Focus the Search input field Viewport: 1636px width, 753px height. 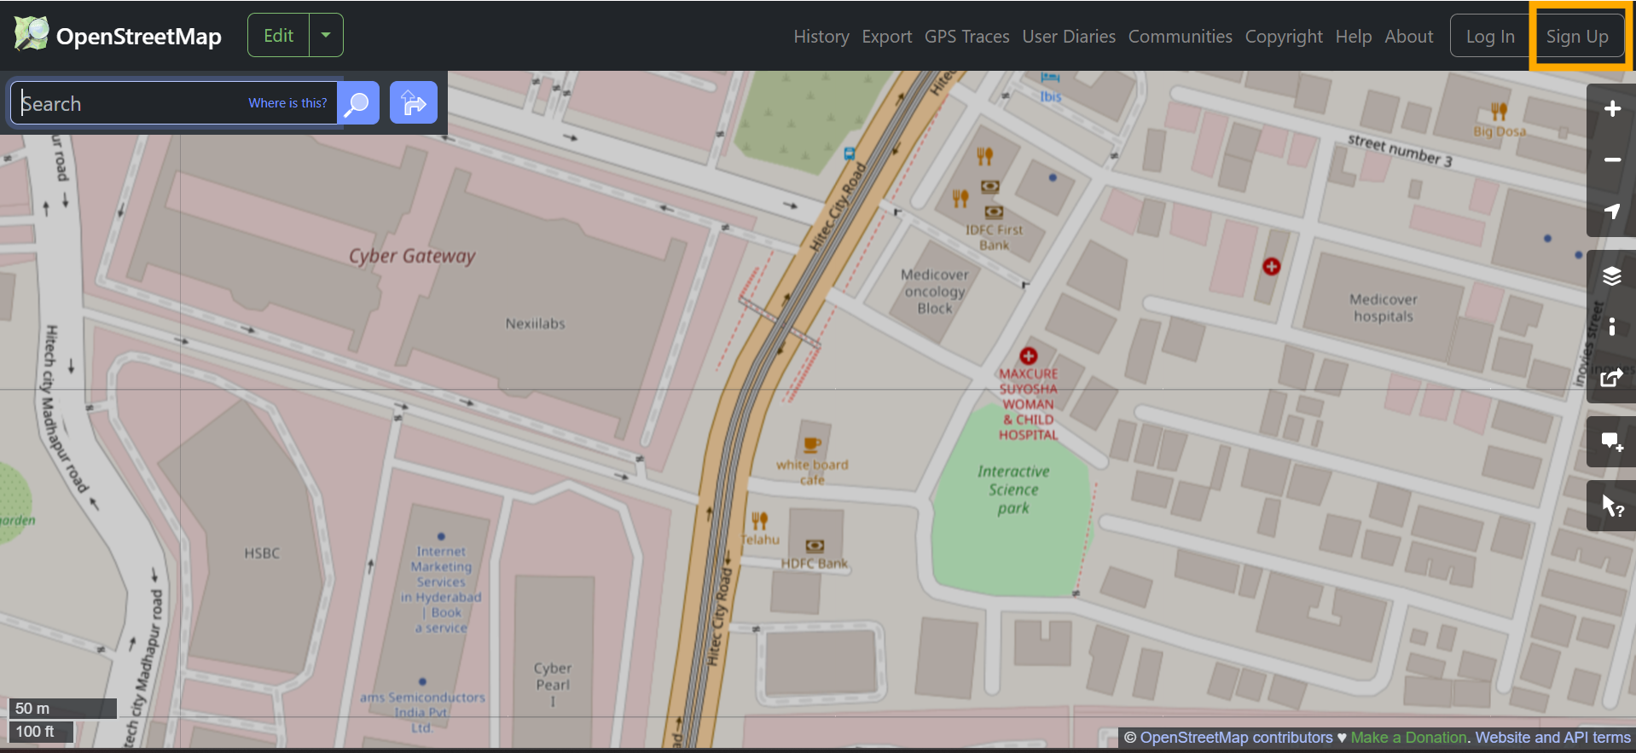(x=128, y=103)
